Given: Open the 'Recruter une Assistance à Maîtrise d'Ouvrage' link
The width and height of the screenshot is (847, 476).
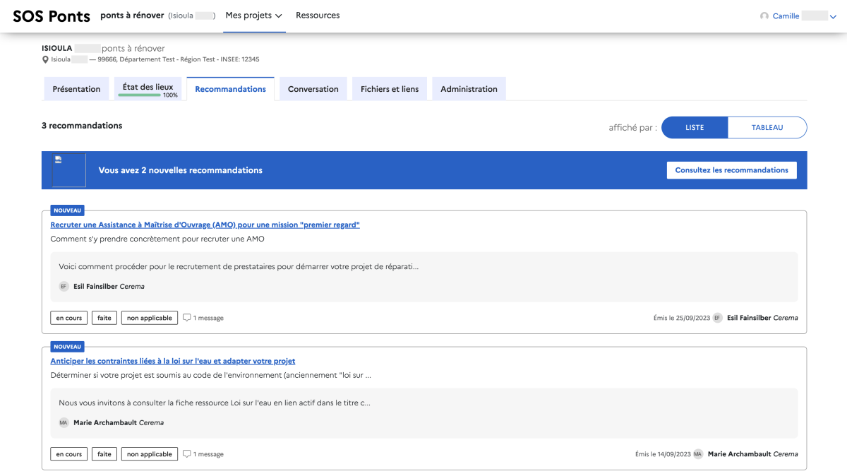Looking at the screenshot, I should click(x=205, y=225).
